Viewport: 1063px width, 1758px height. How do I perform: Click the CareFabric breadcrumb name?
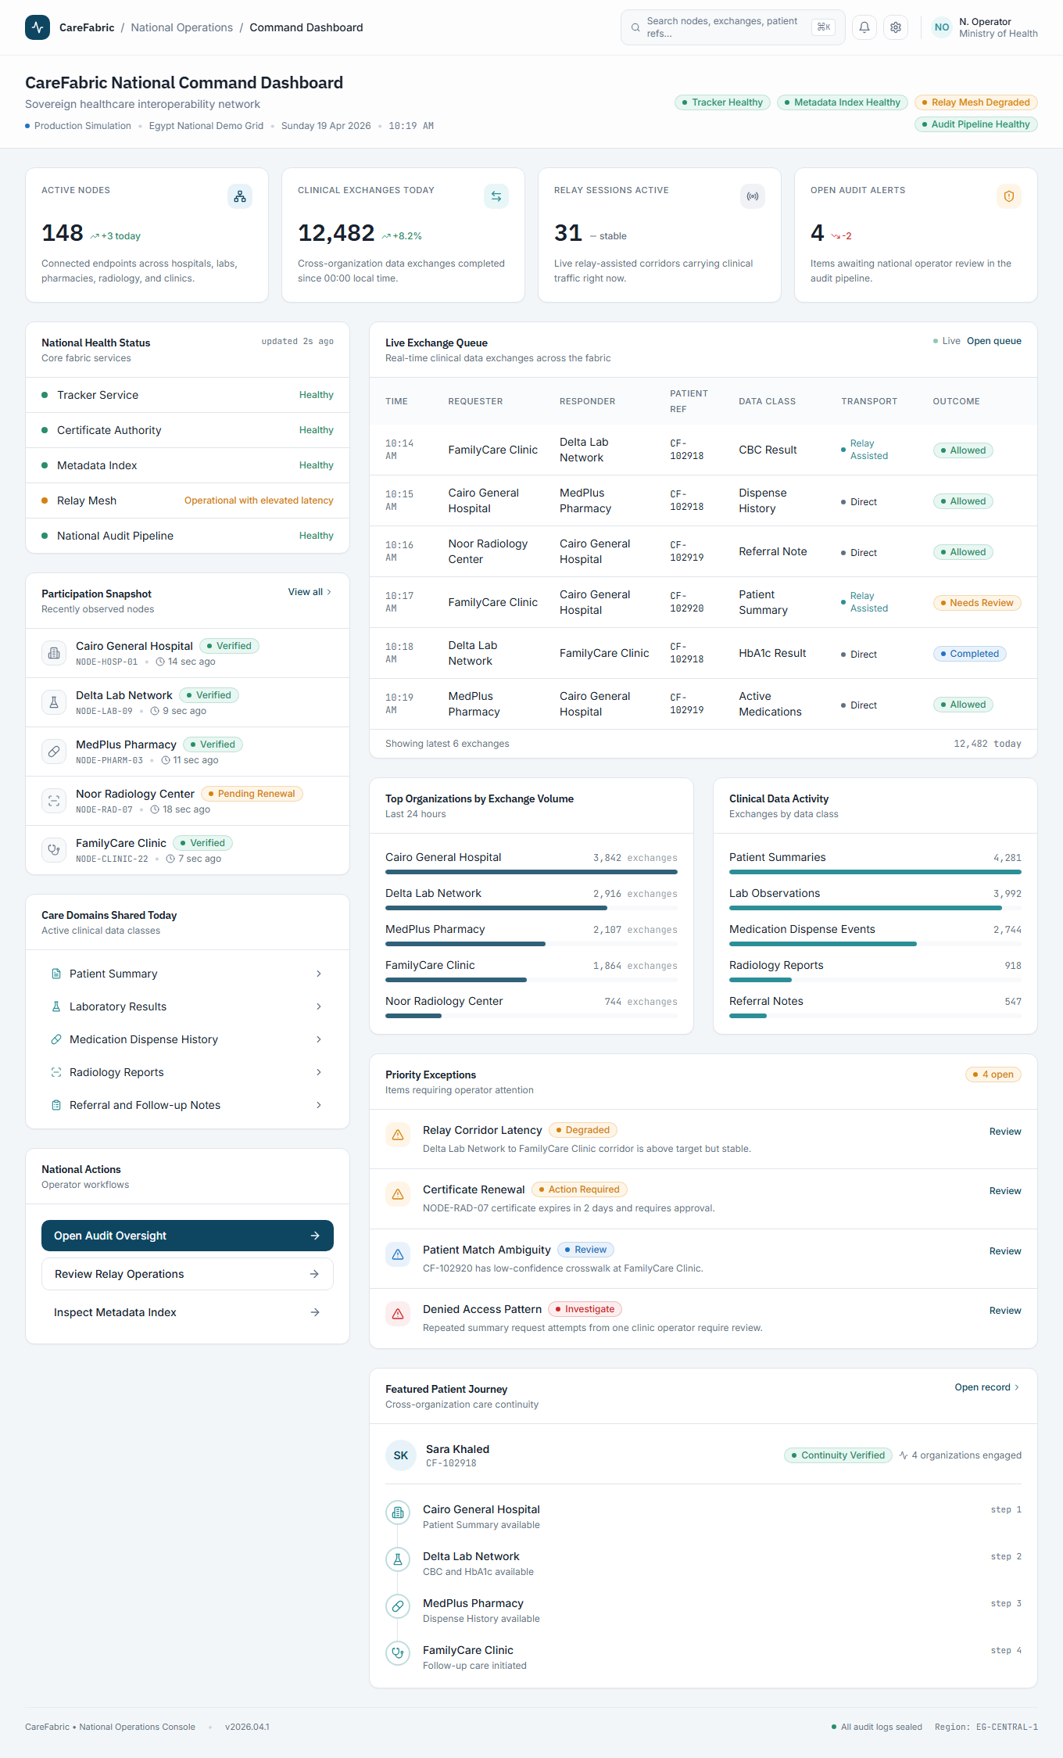click(x=87, y=27)
